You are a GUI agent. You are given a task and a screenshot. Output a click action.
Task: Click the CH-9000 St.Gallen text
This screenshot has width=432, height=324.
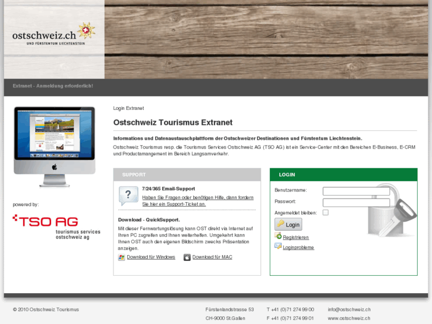225,318
